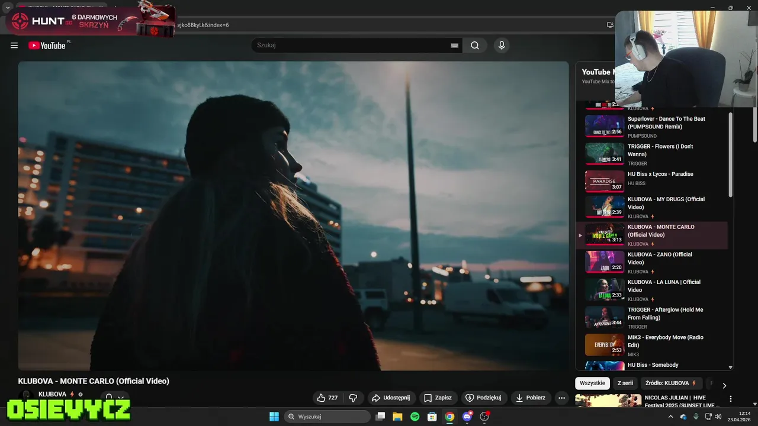
Task: Click the main video player to pause
Action: pos(293,216)
